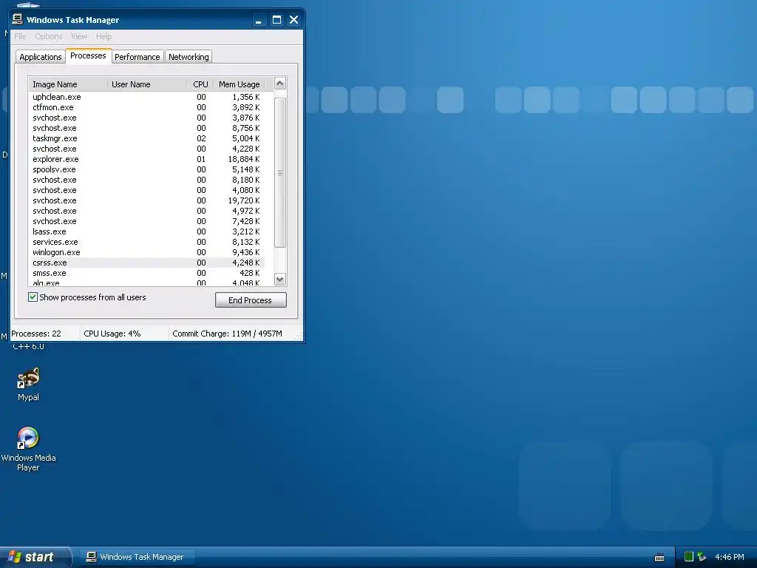
Task: Select svchost.exe row using 8,180 K
Action: 146,180
